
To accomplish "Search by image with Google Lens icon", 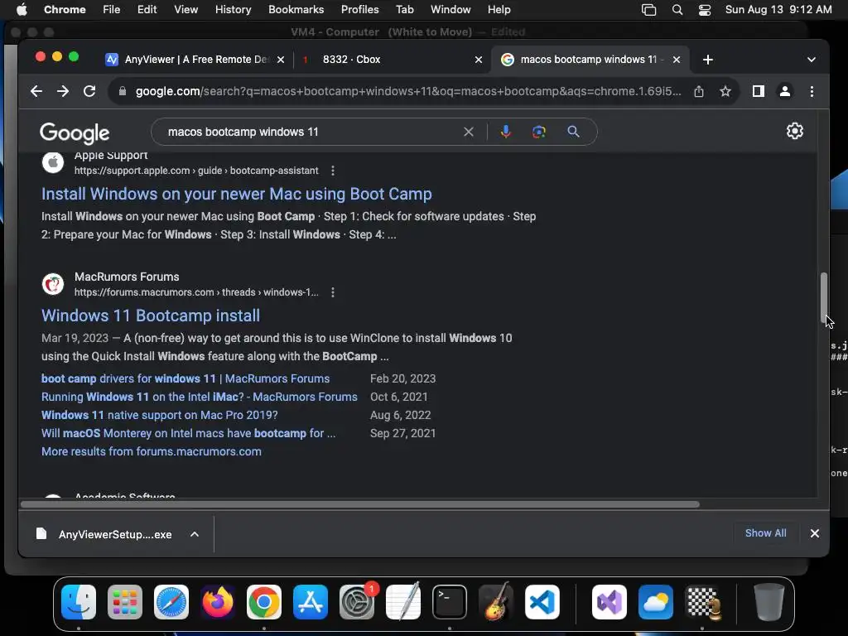I will click(538, 132).
